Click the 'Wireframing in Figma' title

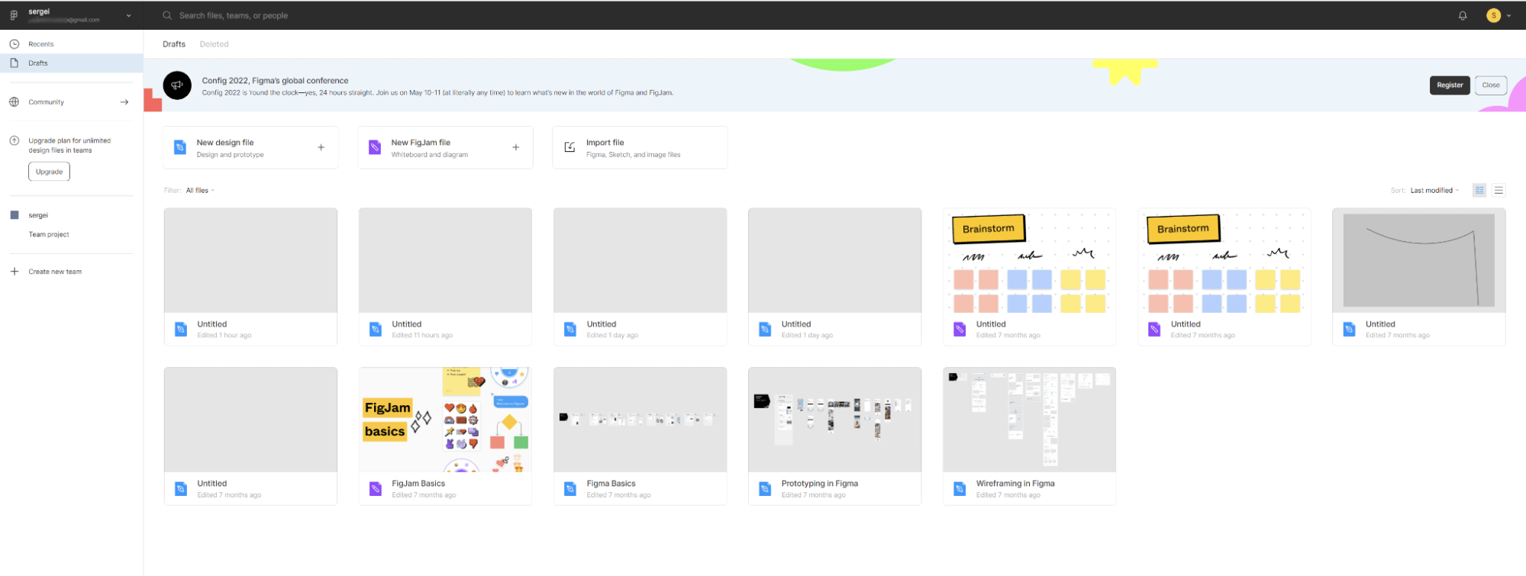tap(1015, 484)
